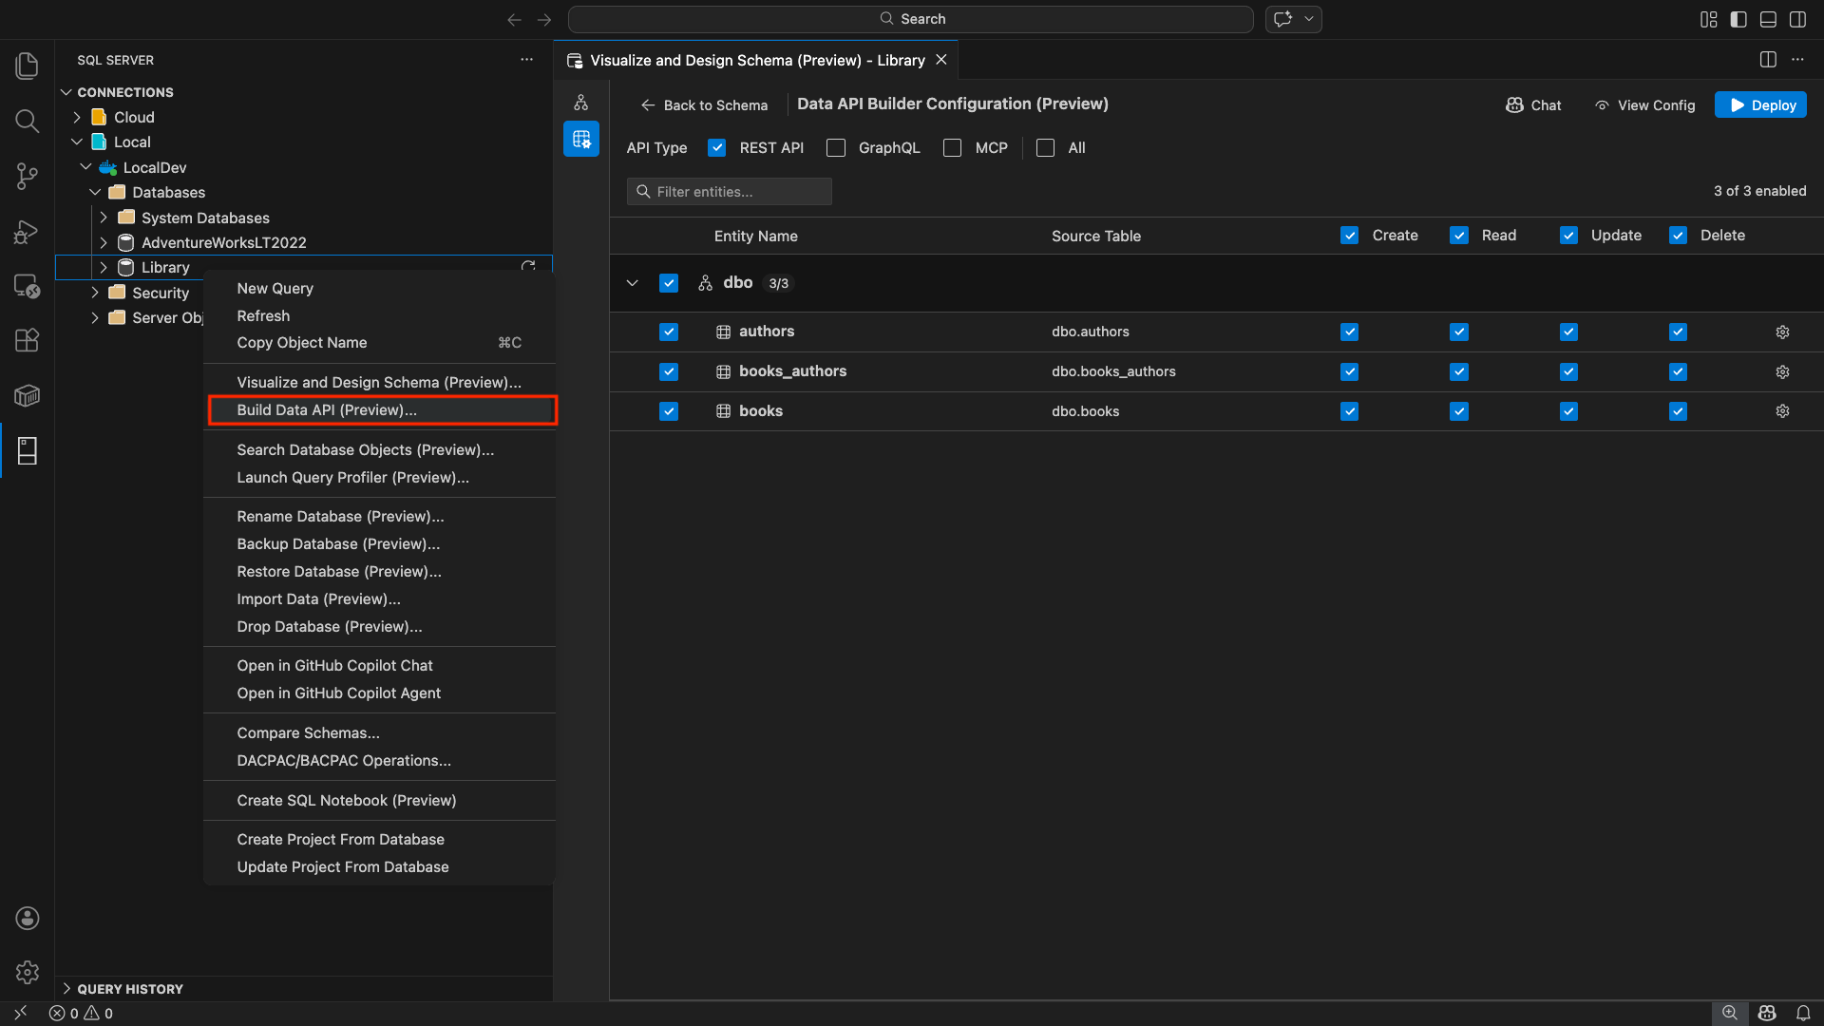Select Build Data API (Preview) menu item

tap(327, 409)
